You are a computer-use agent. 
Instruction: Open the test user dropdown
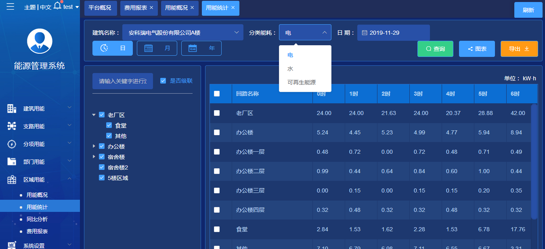[x=71, y=7]
